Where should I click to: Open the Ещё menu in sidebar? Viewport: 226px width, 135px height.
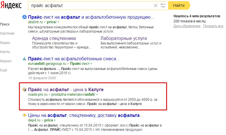tap(3, 70)
